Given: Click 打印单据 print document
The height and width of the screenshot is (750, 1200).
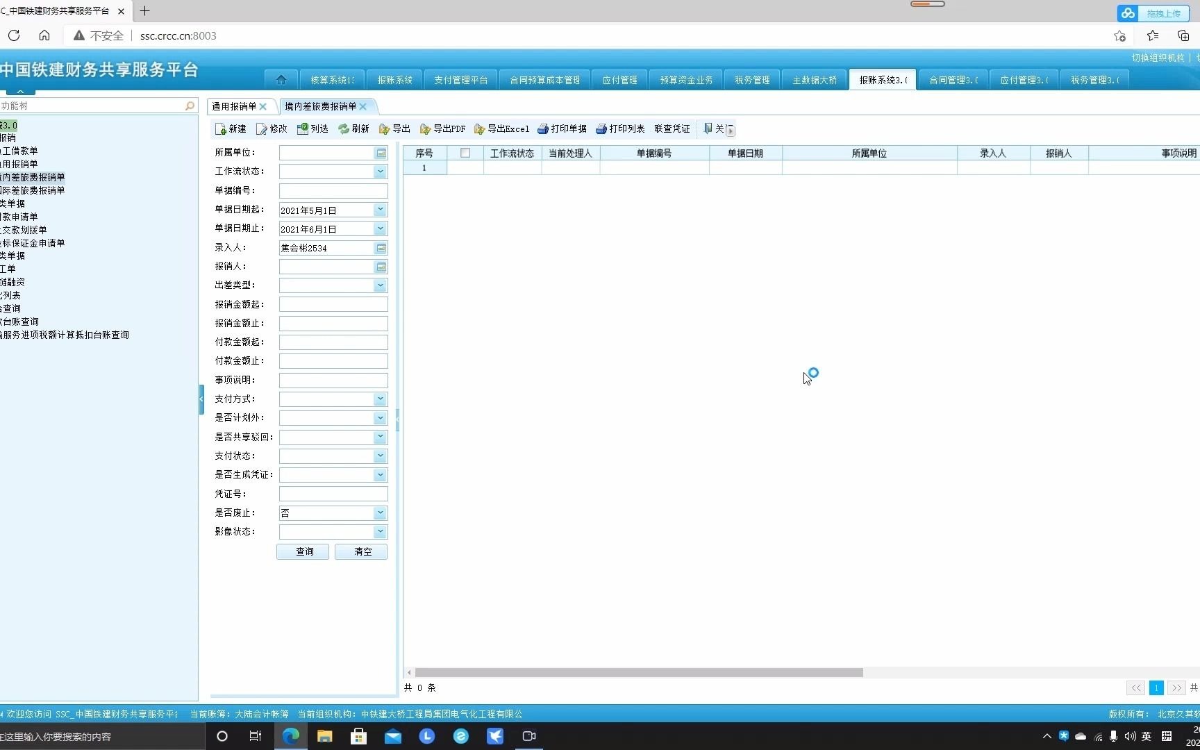Looking at the screenshot, I should pyautogui.click(x=562, y=129).
